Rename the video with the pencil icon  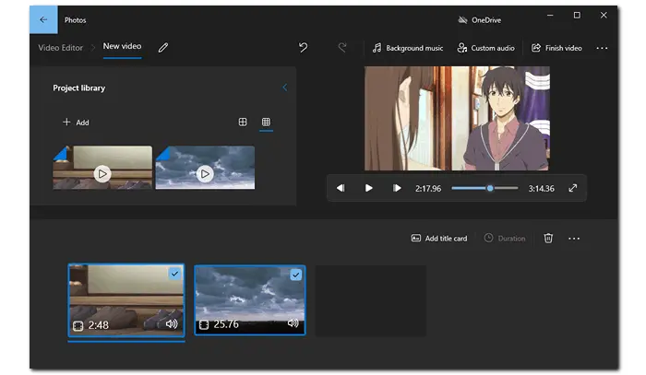tap(163, 48)
